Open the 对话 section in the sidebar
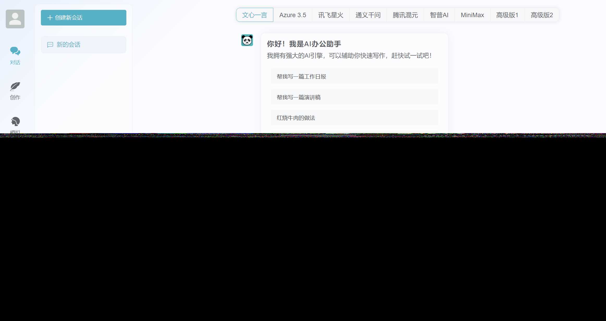 tap(15, 56)
